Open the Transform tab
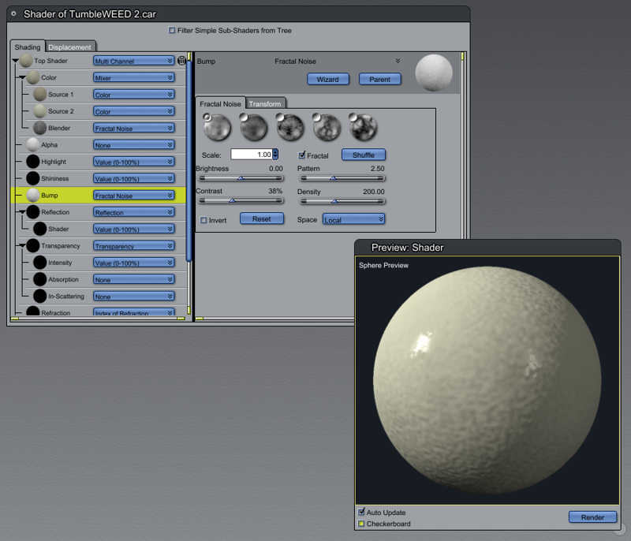This screenshot has width=631, height=541. coord(265,104)
